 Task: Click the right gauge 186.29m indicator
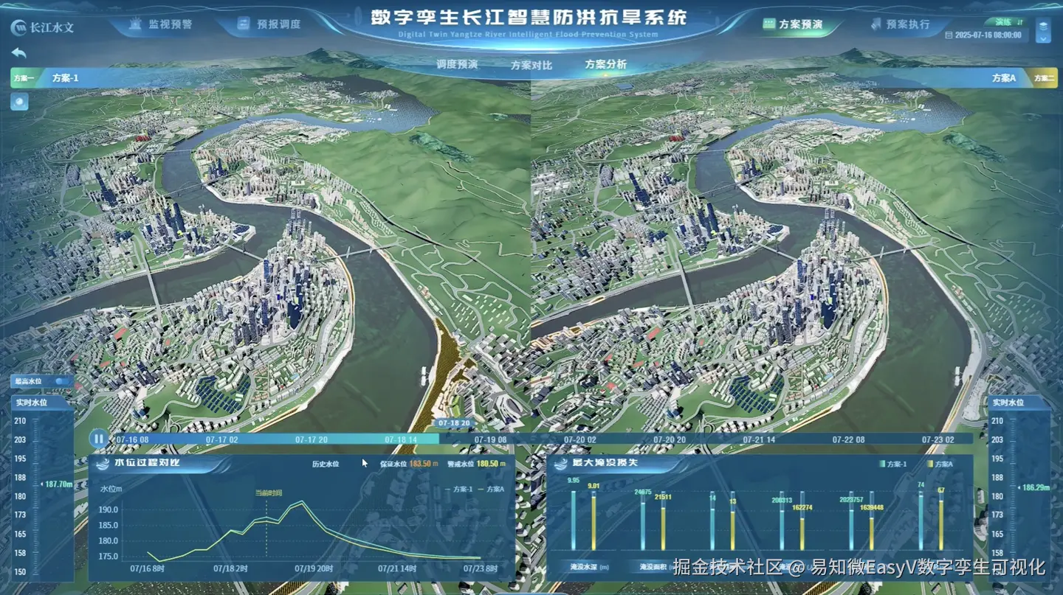(x=1034, y=487)
